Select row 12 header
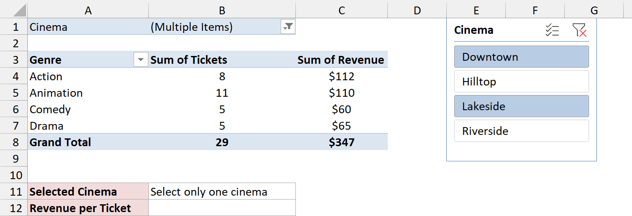Image resolution: width=632 pixels, height=216 pixels. pos(14,208)
